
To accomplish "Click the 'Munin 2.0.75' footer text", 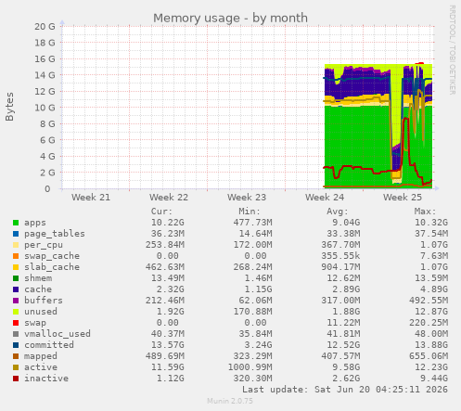I will [x=230, y=401].
